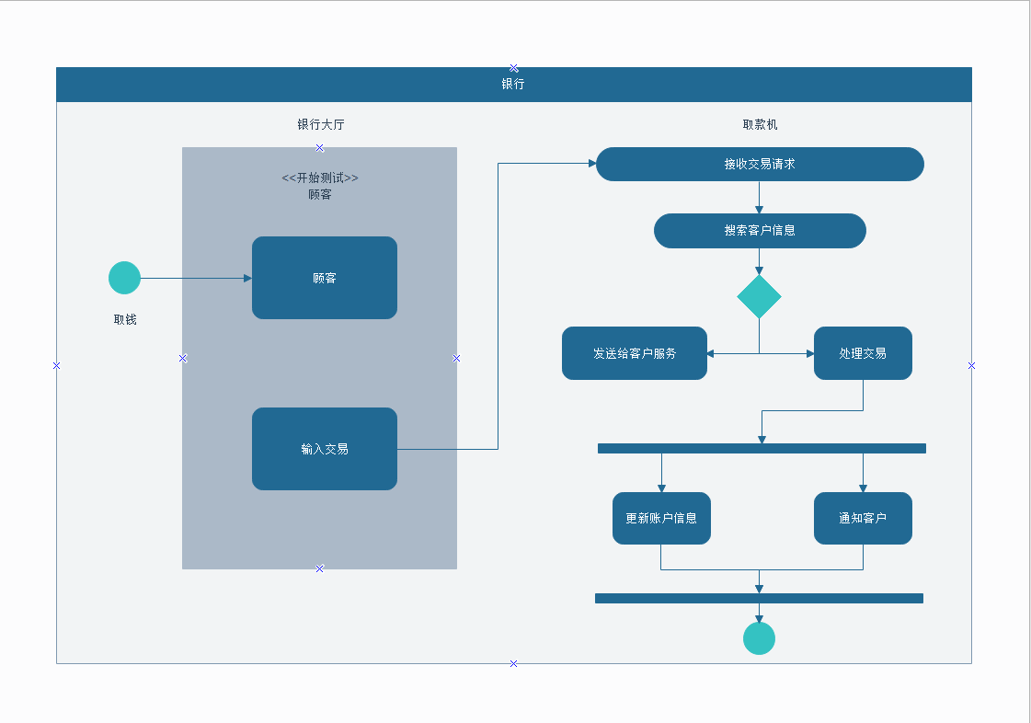Click the 顾客 action node
This screenshot has width=1031, height=723.
coord(324,278)
